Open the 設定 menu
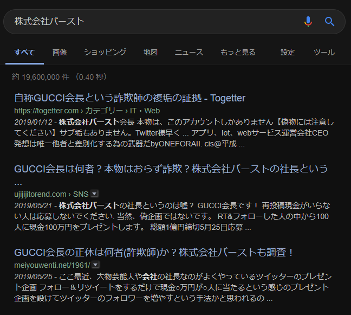This screenshot has width=351, height=315. 288,53
